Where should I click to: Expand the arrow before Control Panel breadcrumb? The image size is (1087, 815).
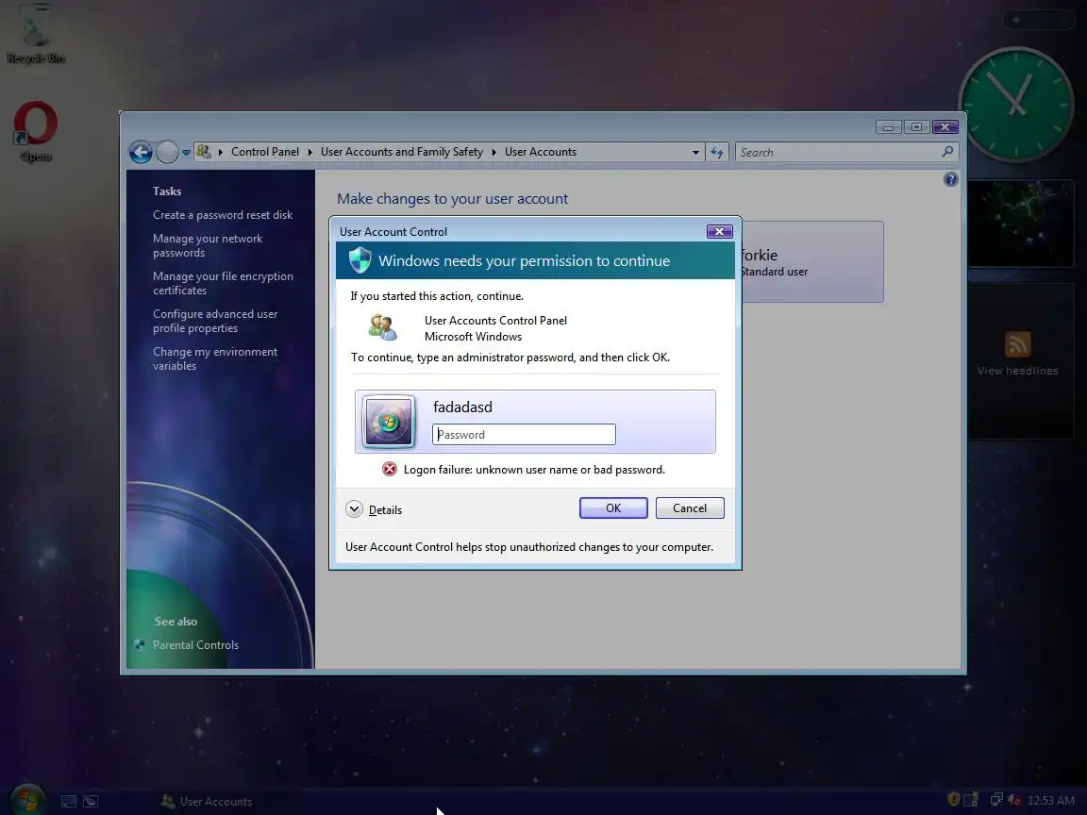pyautogui.click(x=221, y=152)
